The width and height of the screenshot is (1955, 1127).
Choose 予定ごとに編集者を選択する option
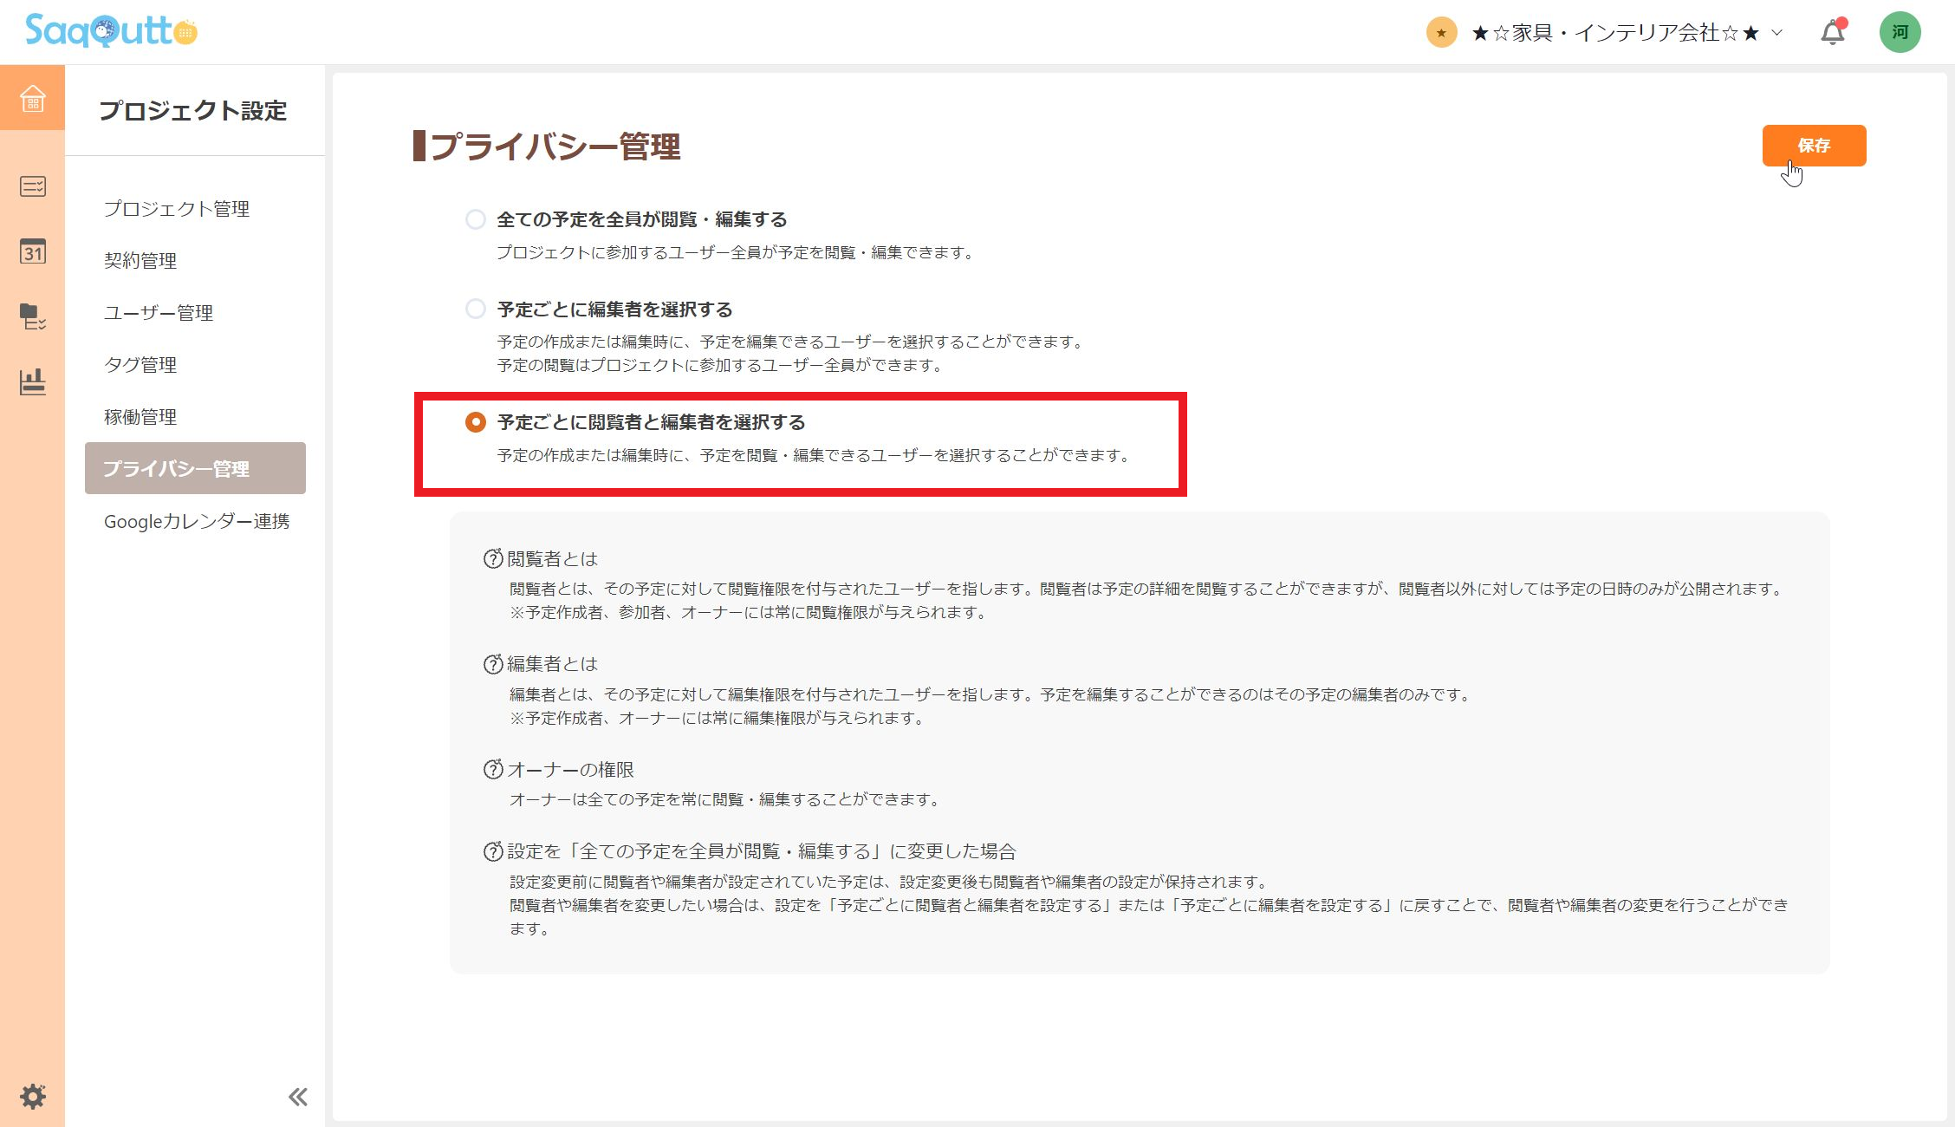(x=475, y=309)
